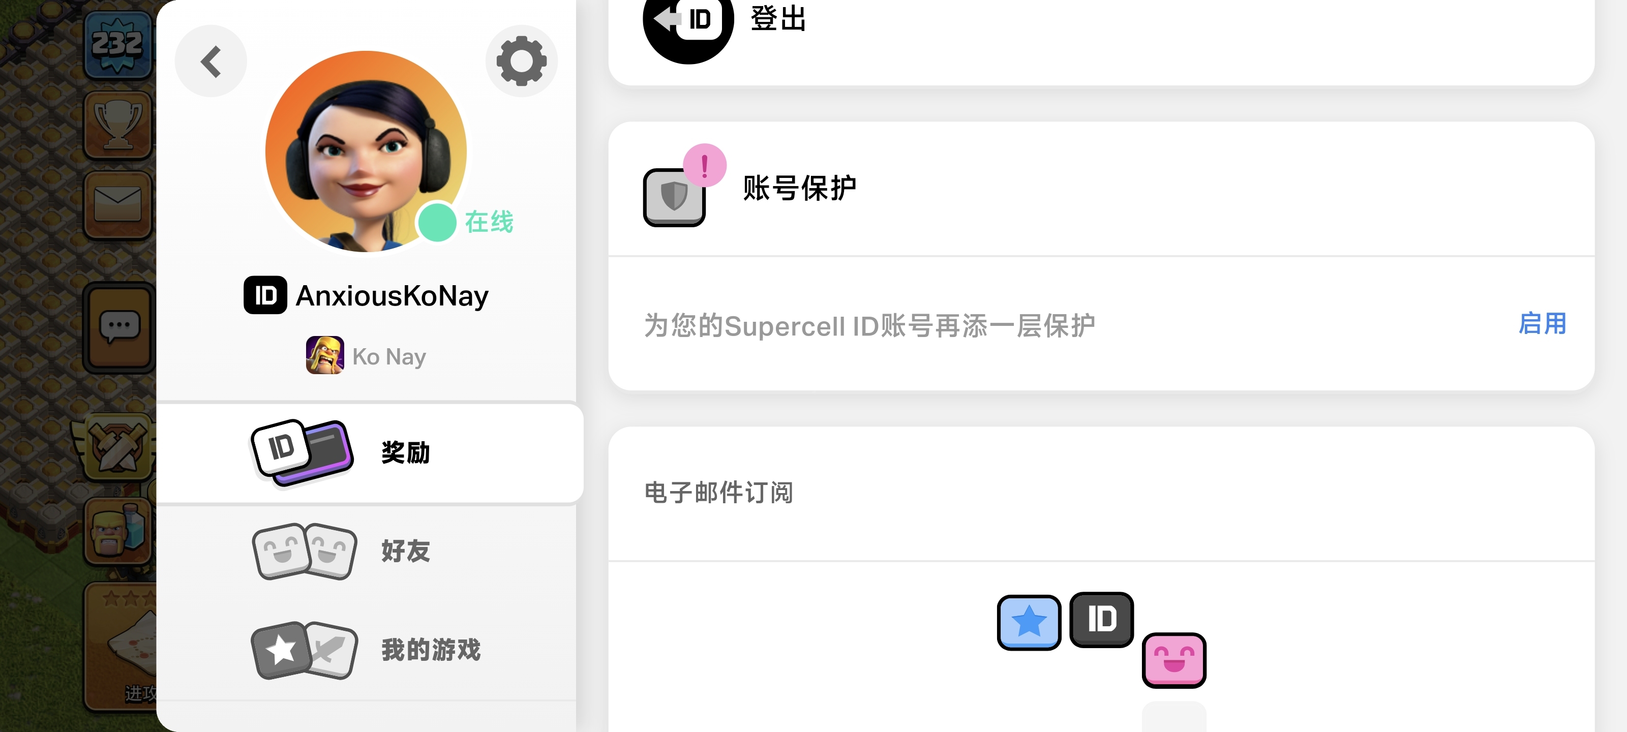Screen dimensions: 1627x732
Task: Select 登出 to log out
Action: pos(778,18)
